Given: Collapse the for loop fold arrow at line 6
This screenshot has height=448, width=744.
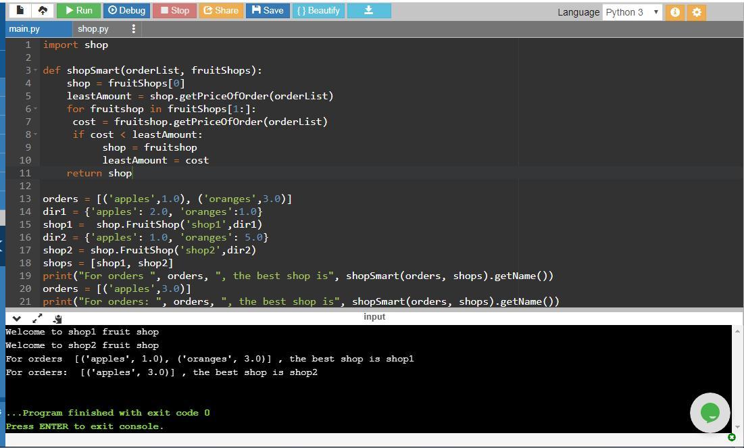Looking at the screenshot, I should tap(34, 109).
